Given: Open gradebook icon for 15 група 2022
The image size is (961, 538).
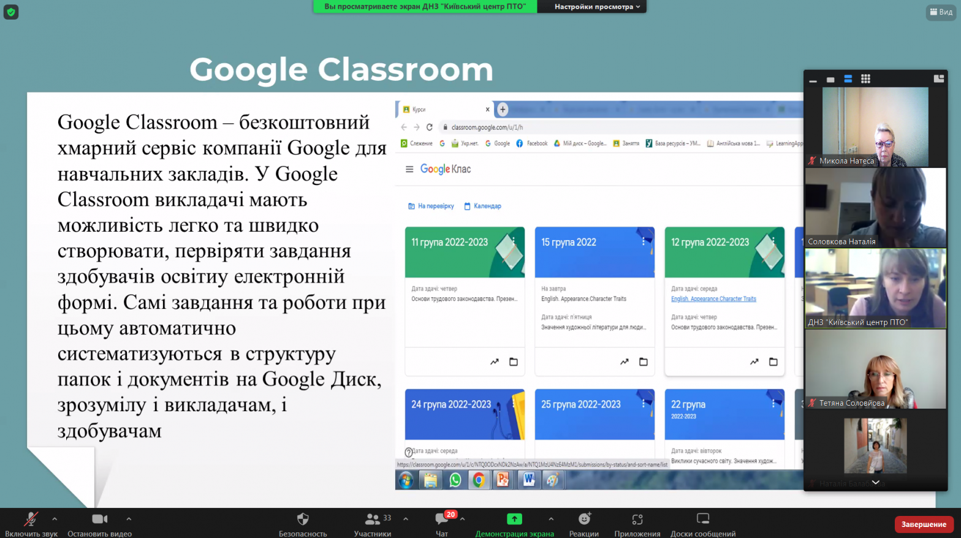Looking at the screenshot, I should (625, 362).
